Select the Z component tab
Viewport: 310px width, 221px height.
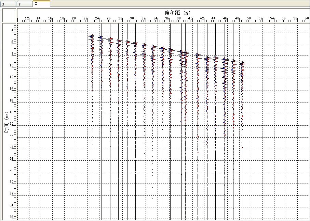coord(41,3)
